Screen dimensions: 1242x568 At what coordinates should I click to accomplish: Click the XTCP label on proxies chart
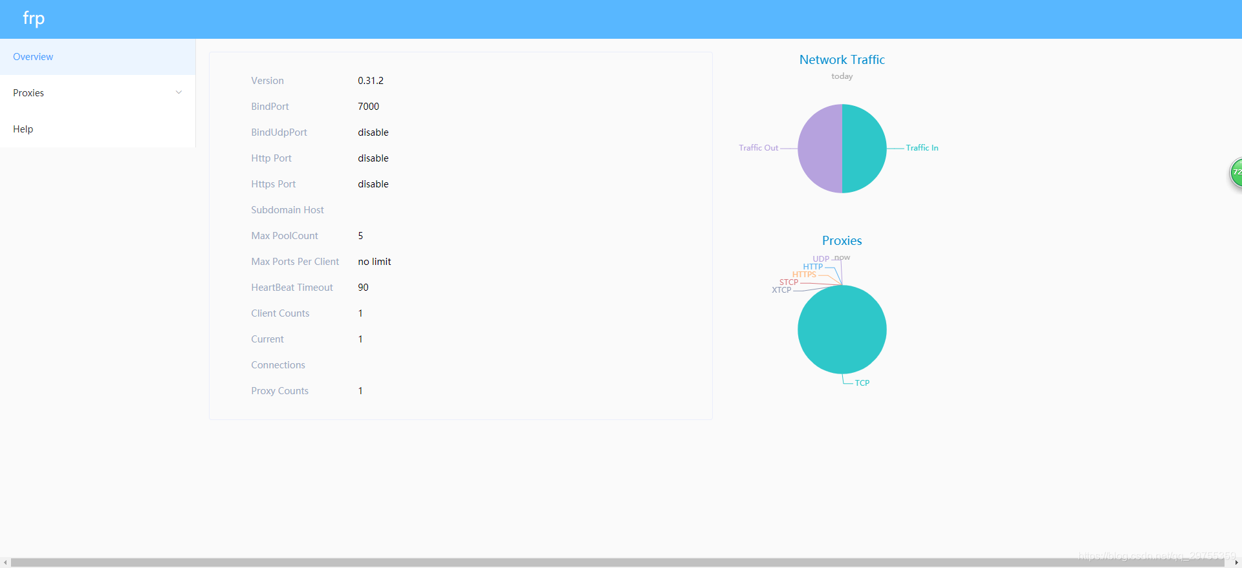pyautogui.click(x=781, y=290)
